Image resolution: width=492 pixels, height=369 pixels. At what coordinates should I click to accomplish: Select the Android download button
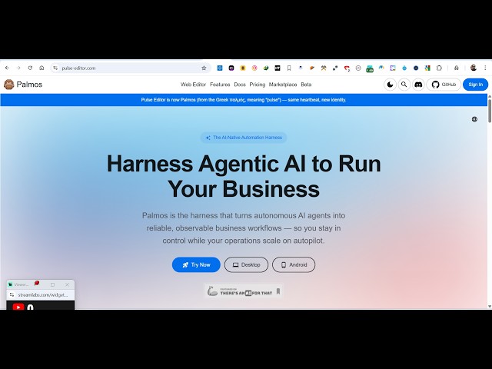294,264
